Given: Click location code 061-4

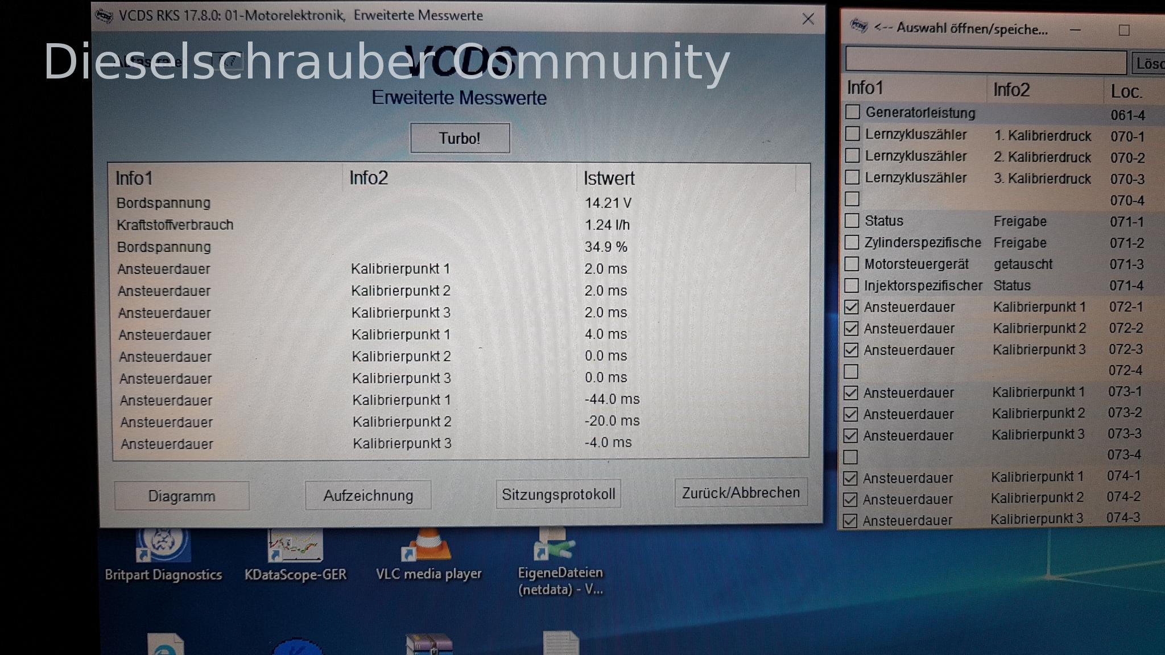Looking at the screenshot, I should pos(1127,115).
